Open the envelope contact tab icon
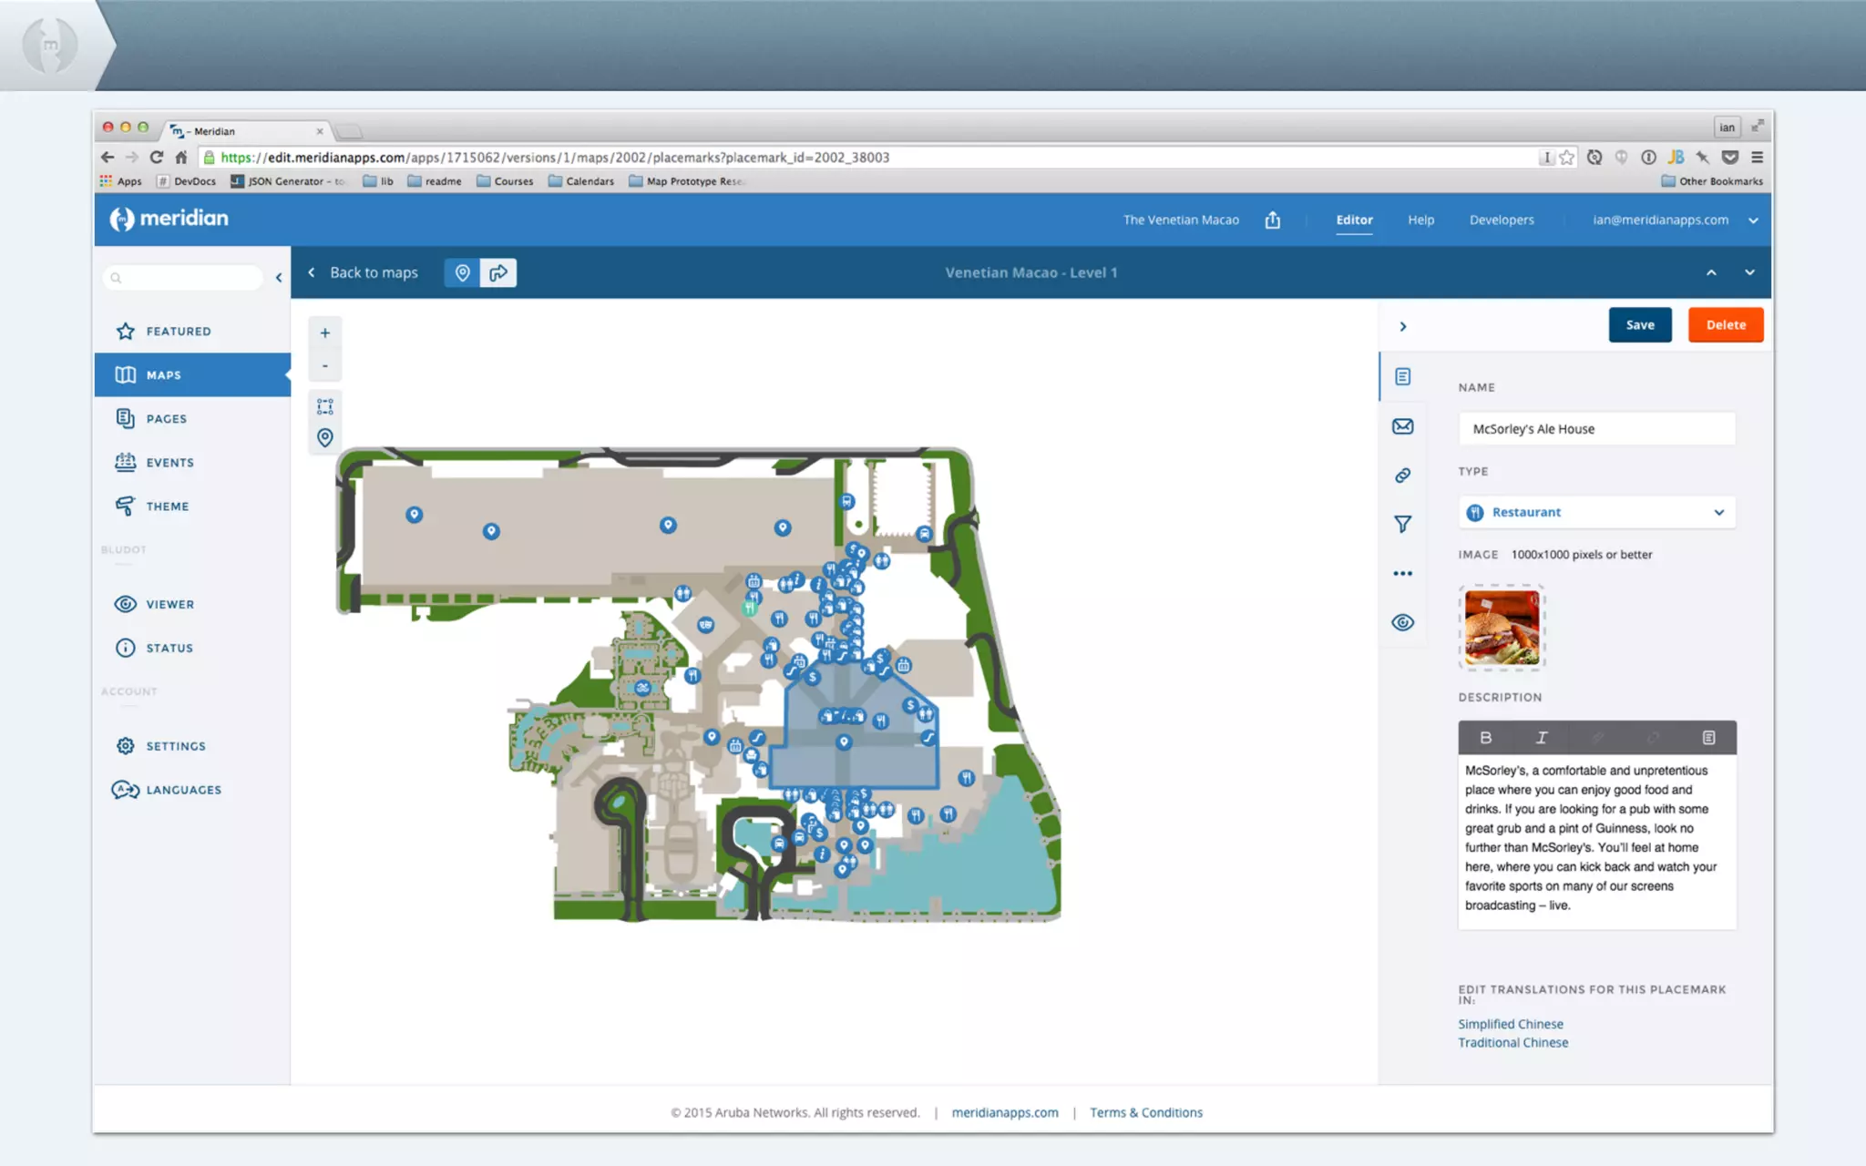Screen dimensions: 1866x1166 (x=1402, y=426)
